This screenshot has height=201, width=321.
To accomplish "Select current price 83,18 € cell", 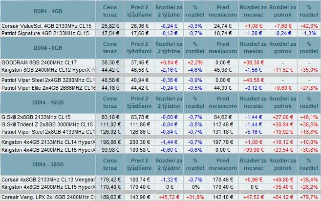I will point(110,117).
